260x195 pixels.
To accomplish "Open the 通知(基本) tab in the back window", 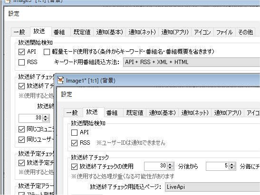I will (109, 32).
